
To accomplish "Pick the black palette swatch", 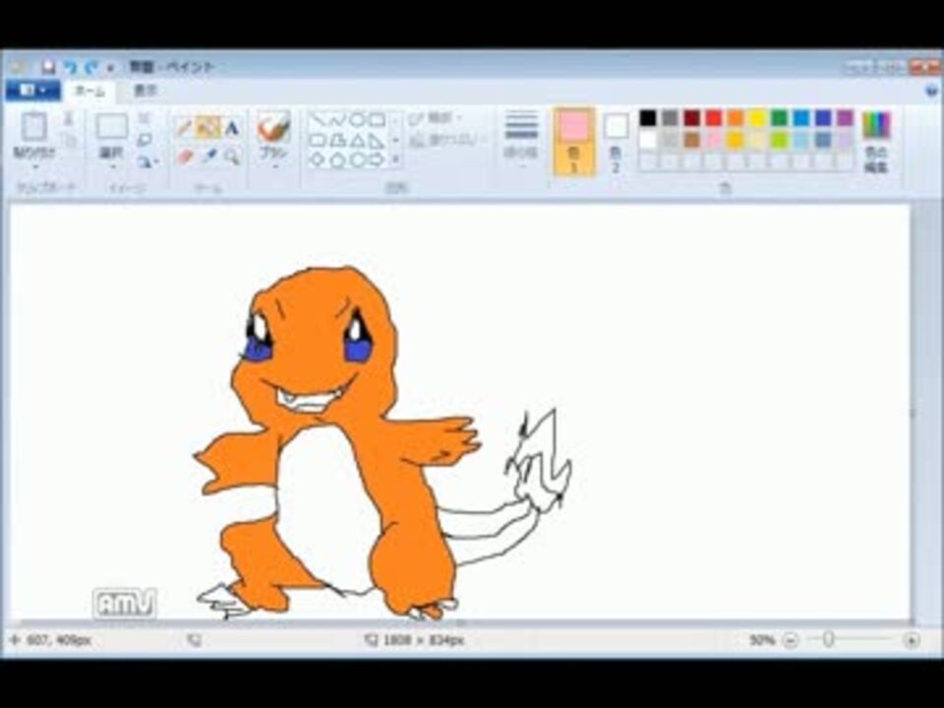I will [x=648, y=118].
